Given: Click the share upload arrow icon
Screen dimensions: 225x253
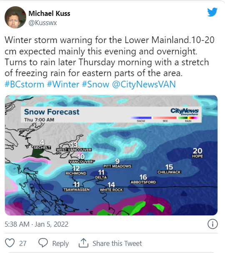Looking at the screenshot, I should 83,243.
